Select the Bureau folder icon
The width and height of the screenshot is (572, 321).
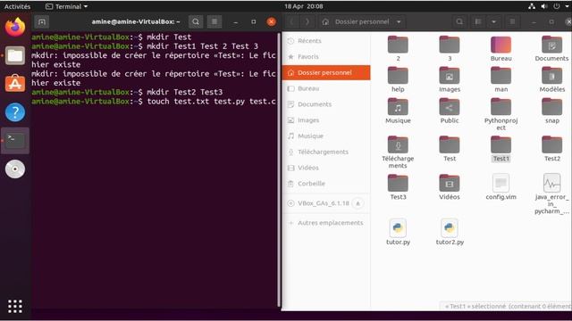pyautogui.click(x=500, y=49)
